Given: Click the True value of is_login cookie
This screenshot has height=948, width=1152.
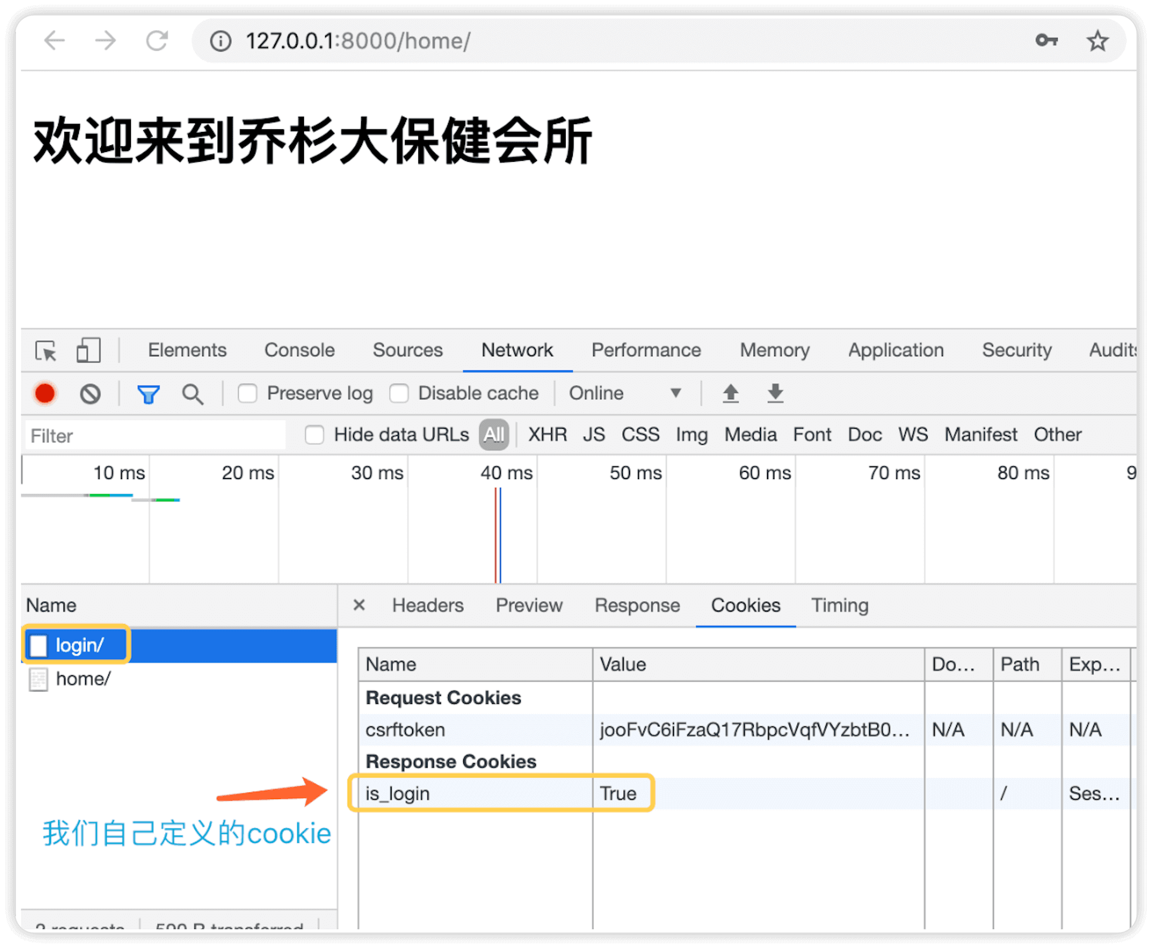Looking at the screenshot, I should tap(618, 793).
